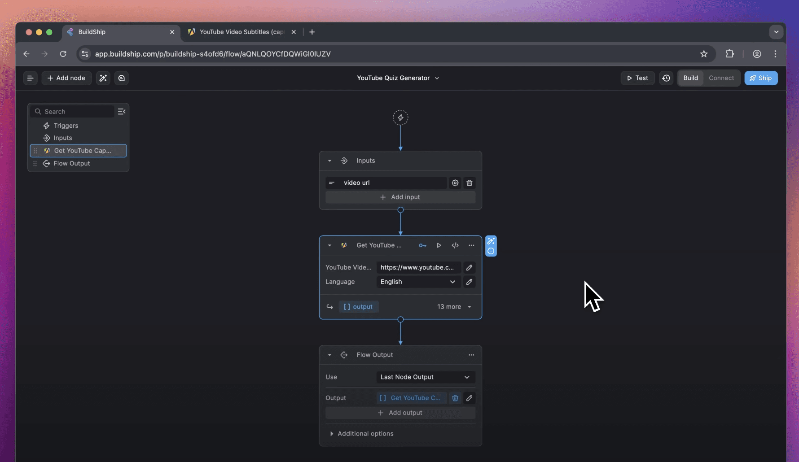Click the connector dot below Inputs node
Viewport: 799px width, 462px height.
pos(400,210)
